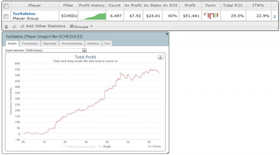Click the Profit History dropdown arrow
Screen dimensions: 280x155
click(84, 50)
